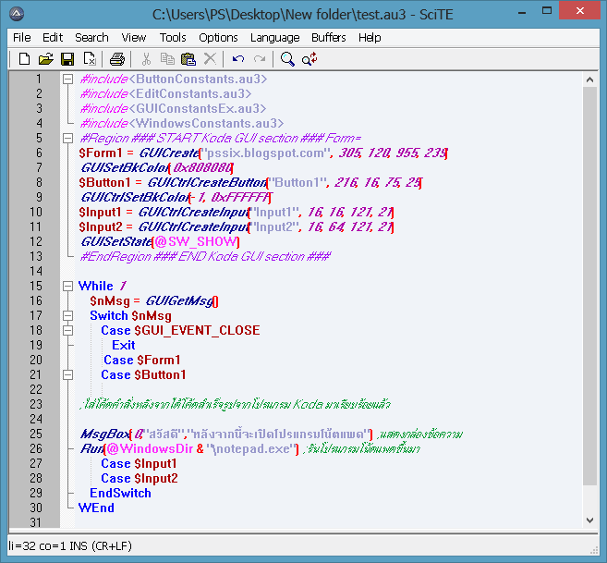Viewport: 607px width, 563px height.
Task: Click @WindowsDir macro on line 26
Action: coord(150,448)
